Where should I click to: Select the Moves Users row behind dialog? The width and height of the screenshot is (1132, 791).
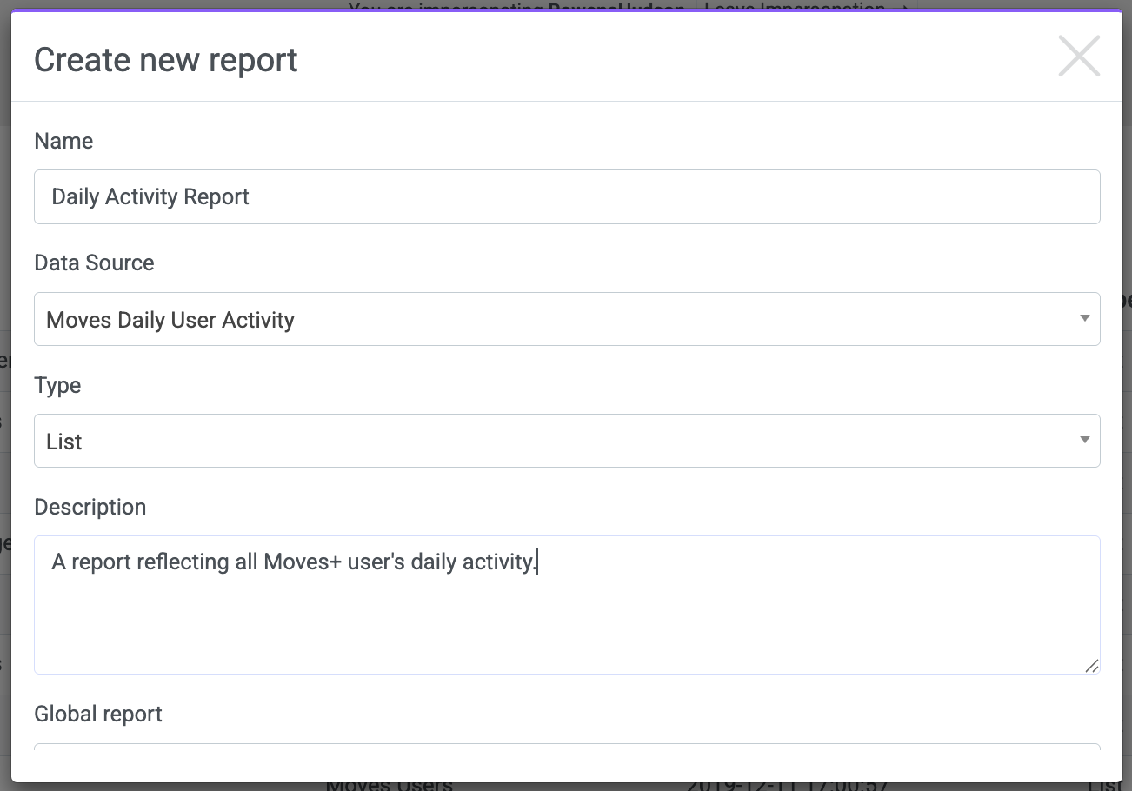pyautogui.click(x=389, y=785)
